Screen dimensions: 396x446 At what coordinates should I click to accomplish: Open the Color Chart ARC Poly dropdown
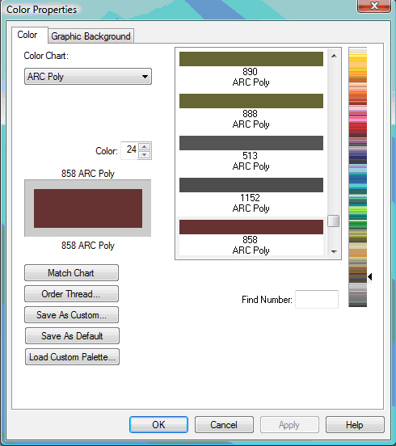coord(88,77)
